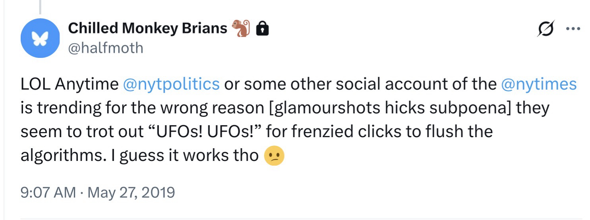Image resolution: width=590 pixels, height=220 pixels.
Task: Click the words "LOL Anytime" in the tweet
Action: (70, 84)
